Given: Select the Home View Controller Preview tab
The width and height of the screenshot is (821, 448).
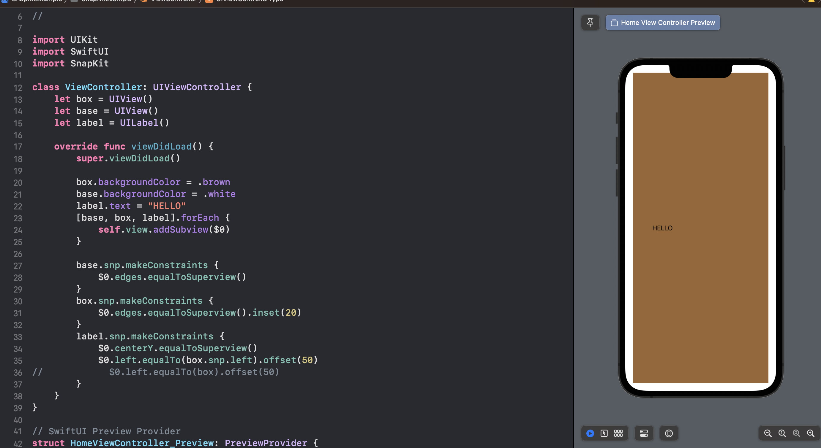Looking at the screenshot, I should 663,23.
